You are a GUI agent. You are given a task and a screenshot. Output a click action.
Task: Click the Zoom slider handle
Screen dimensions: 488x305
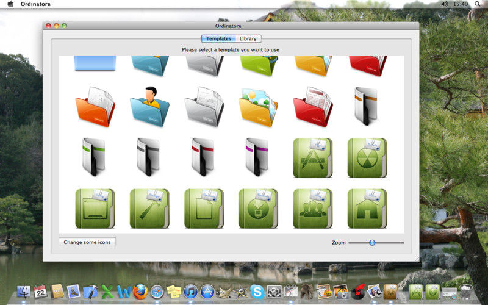(x=372, y=242)
